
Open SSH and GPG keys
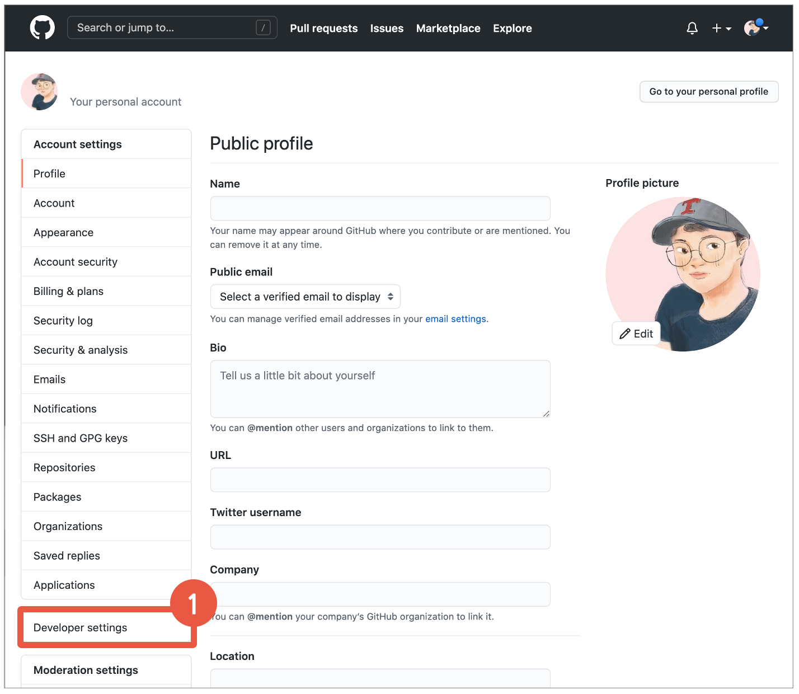[106, 438]
